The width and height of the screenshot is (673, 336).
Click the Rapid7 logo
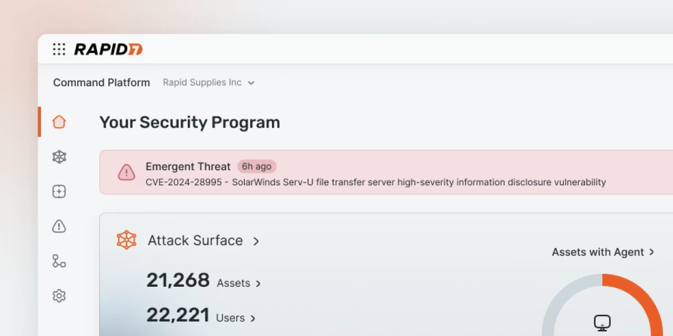coord(108,49)
